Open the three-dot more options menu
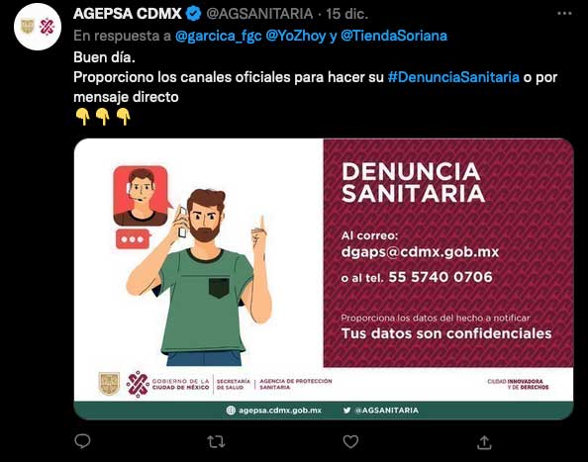 pos(564,14)
